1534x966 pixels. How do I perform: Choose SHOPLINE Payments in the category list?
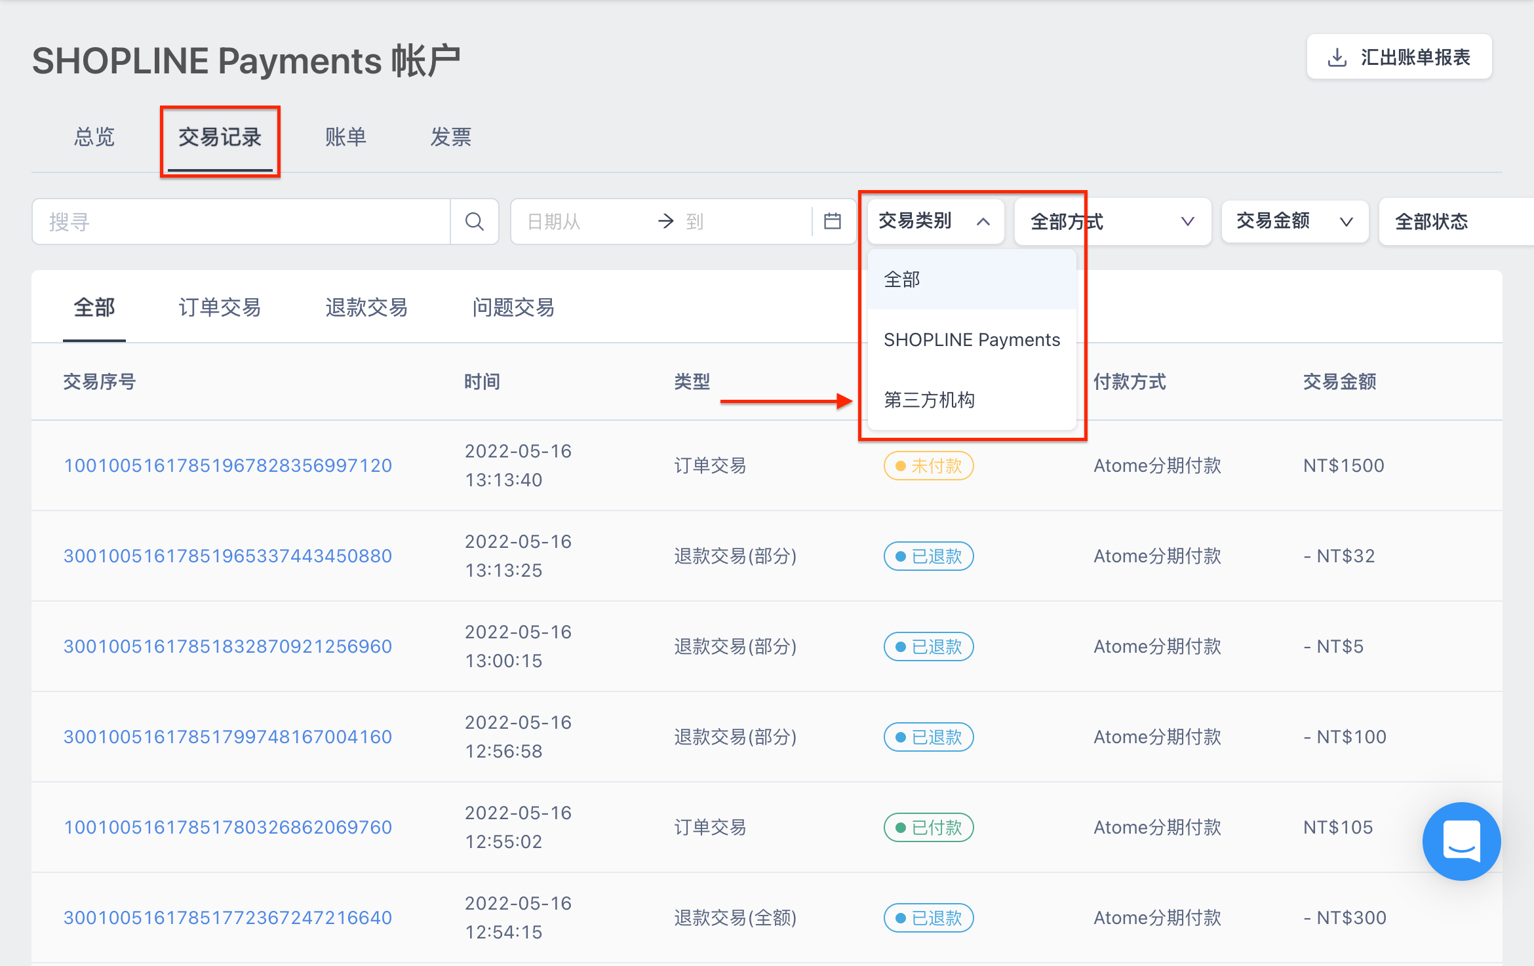point(972,339)
